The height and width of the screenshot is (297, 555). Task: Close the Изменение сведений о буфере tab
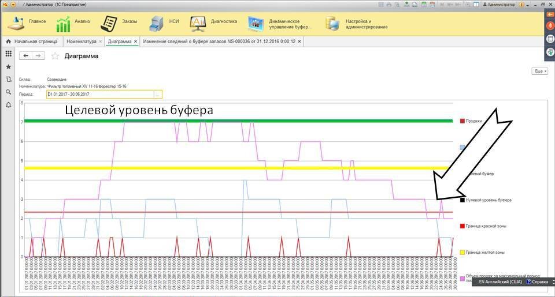tap(299, 42)
